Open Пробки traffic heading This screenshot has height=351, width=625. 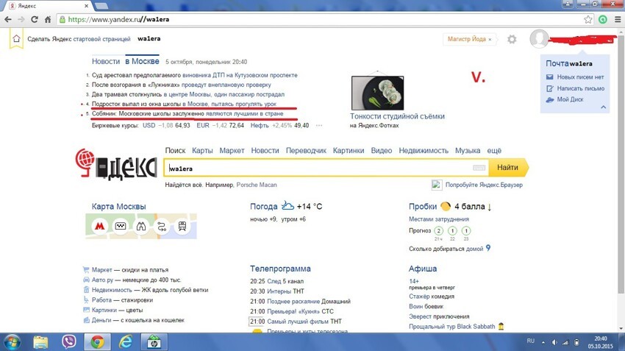(x=423, y=206)
